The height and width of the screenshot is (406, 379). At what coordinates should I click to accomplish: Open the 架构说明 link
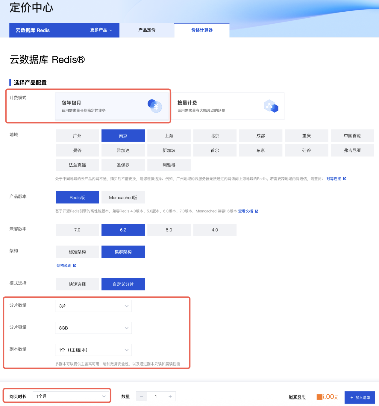click(x=64, y=266)
